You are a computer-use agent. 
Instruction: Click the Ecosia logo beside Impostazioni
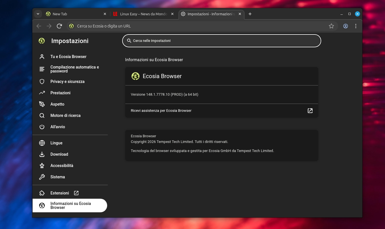[42, 41]
